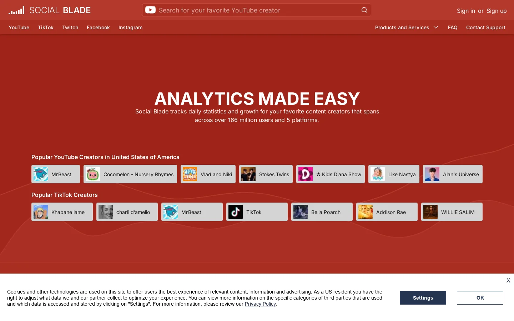Click the TikTok logo icon card
This screenshot has width=514, height=321.
(x=236, y=212)
